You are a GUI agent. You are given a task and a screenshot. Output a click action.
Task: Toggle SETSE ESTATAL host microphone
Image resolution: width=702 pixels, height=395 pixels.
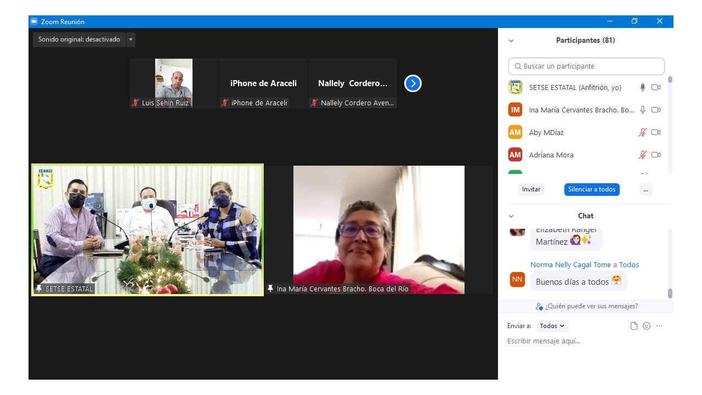(x=643, y=87)
